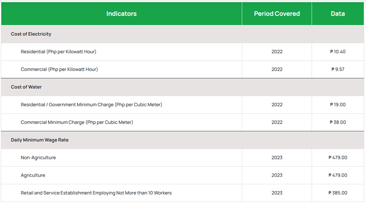Click the Agriculture wage row label
Viewport: 366px width, 205px height.
click(x=33, y=176)
